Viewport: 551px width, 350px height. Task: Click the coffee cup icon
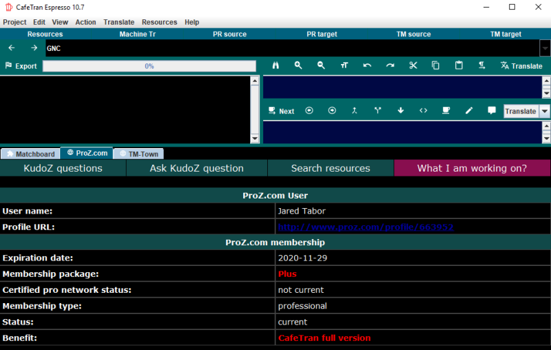click(x=446, y=111)
